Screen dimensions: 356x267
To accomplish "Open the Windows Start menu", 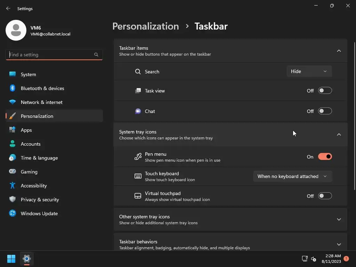I will click(x=11, y=259).
